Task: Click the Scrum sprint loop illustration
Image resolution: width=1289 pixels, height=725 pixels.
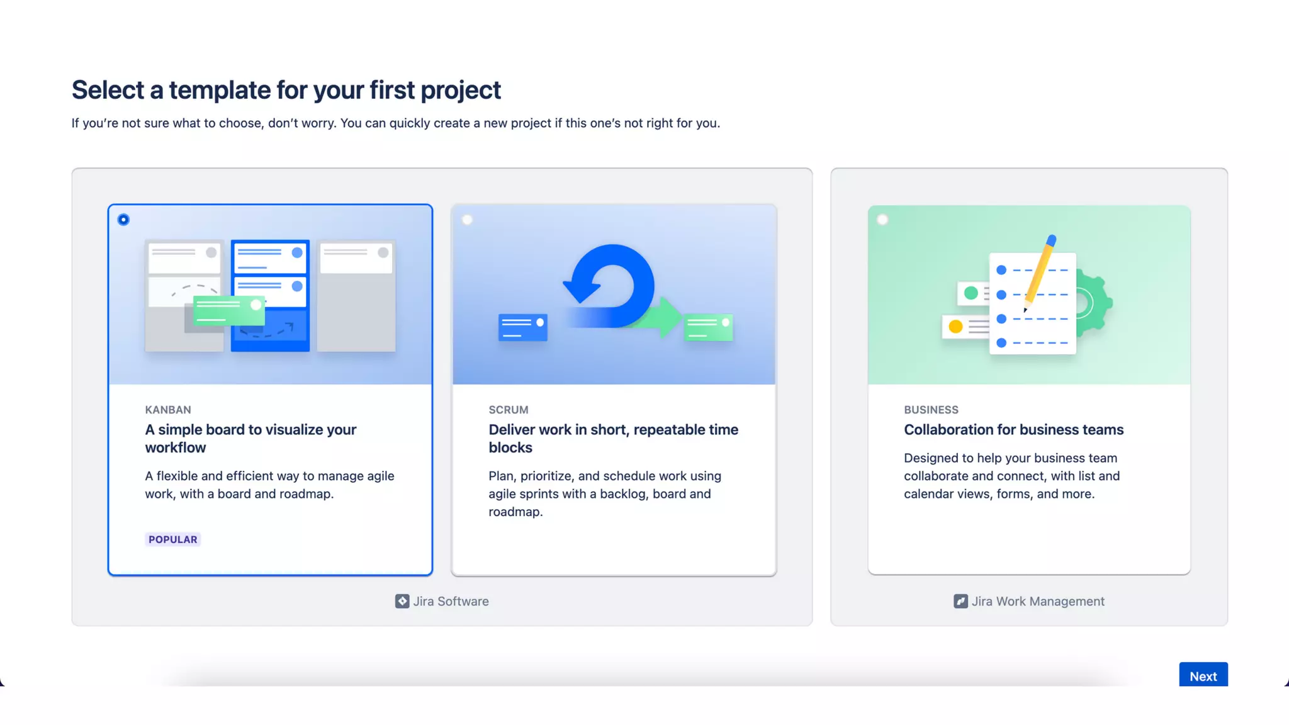Action: (615, 293)
